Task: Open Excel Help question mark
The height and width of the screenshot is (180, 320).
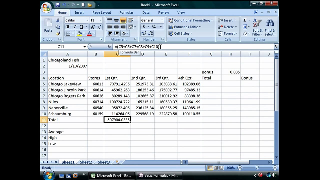Action: (256, 12)
